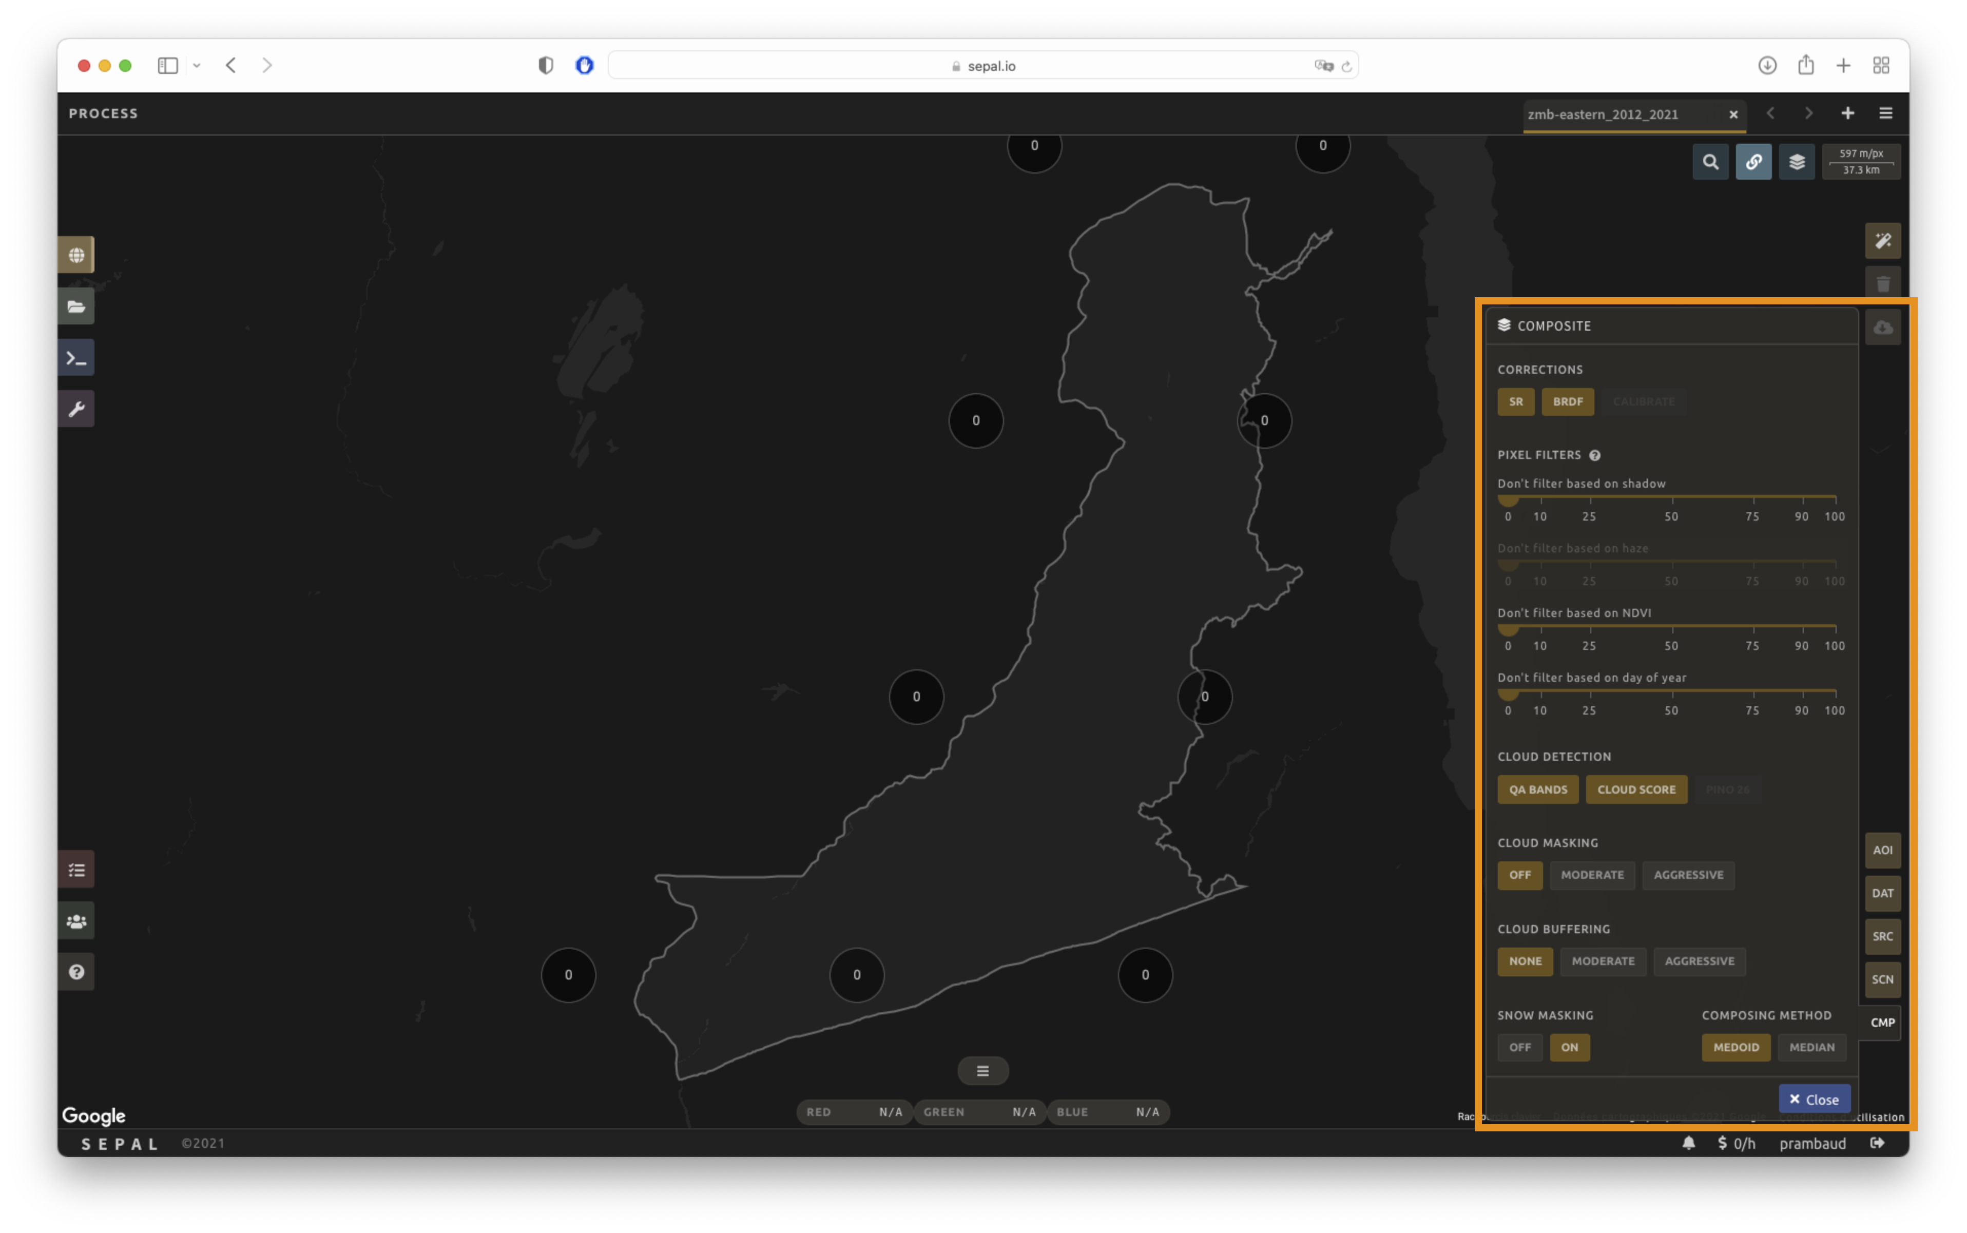Image resolution: width=1967 pixels, height=1233 pixels.
Task: Open the terminal icon in left sidebar
Action: [x=76, y=358]
